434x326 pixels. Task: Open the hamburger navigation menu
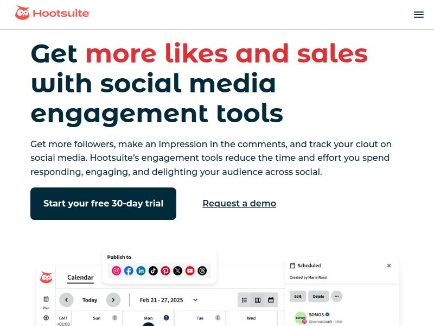coord(418,15)
